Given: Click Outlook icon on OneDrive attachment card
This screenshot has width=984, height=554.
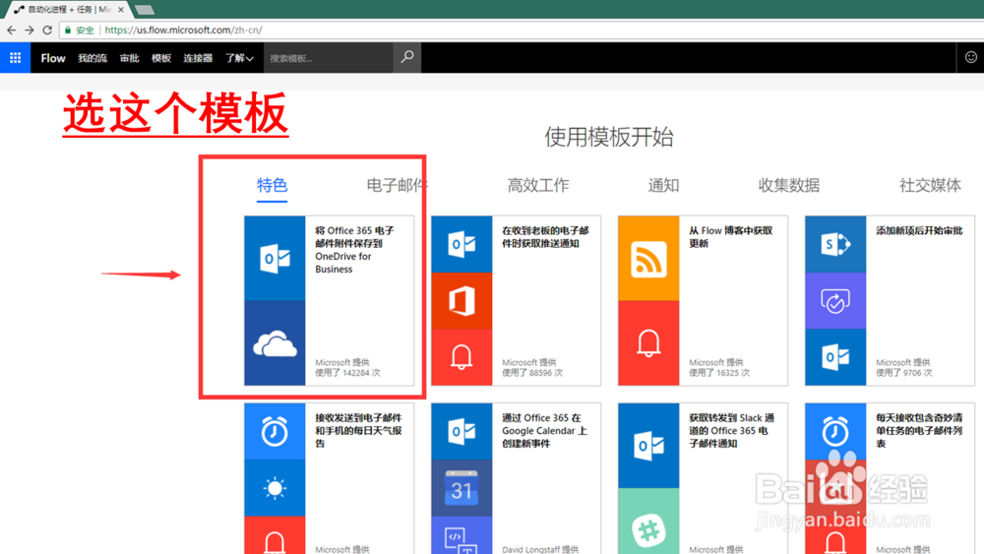Looking at the screenshot, I should tap(275, 259).
